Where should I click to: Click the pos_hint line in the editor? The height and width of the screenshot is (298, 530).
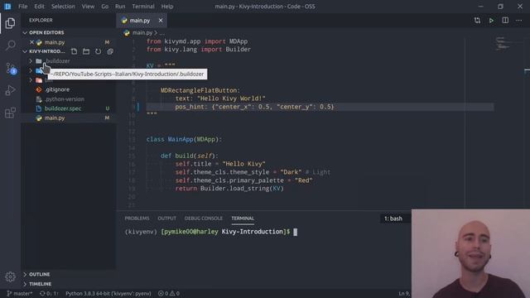(254, 107)
